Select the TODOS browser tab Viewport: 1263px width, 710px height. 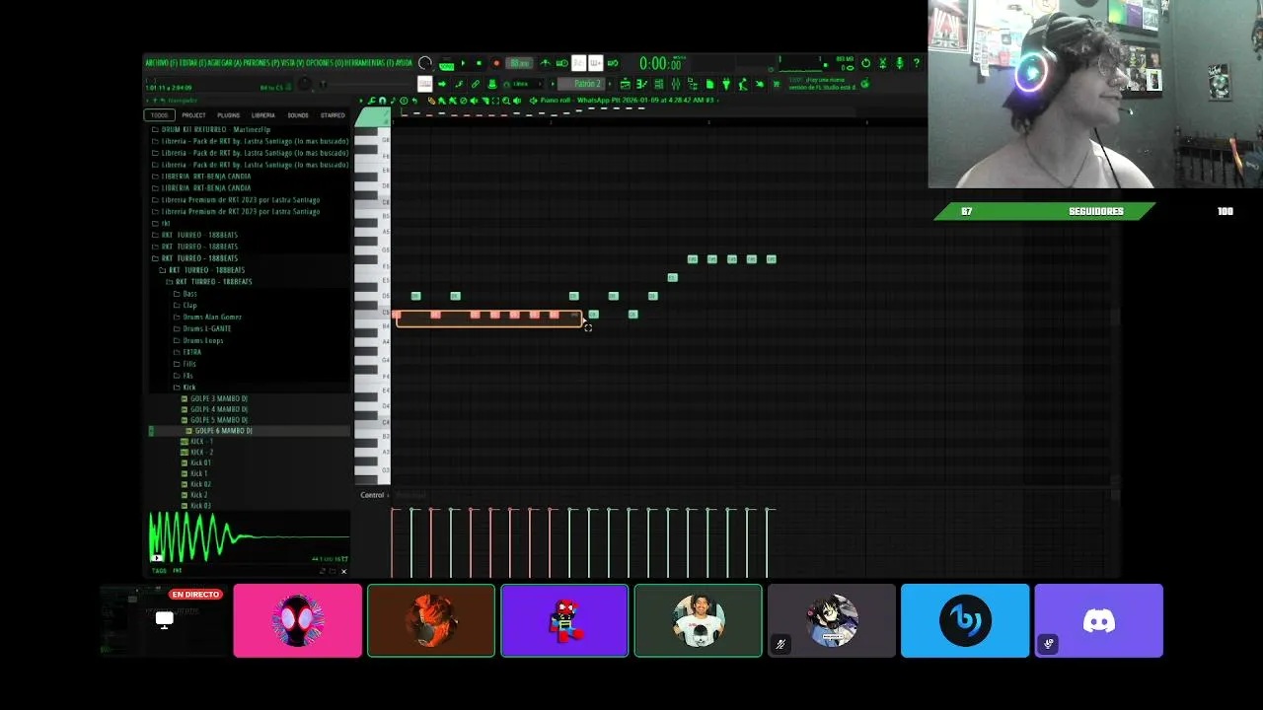coord(160,115)
